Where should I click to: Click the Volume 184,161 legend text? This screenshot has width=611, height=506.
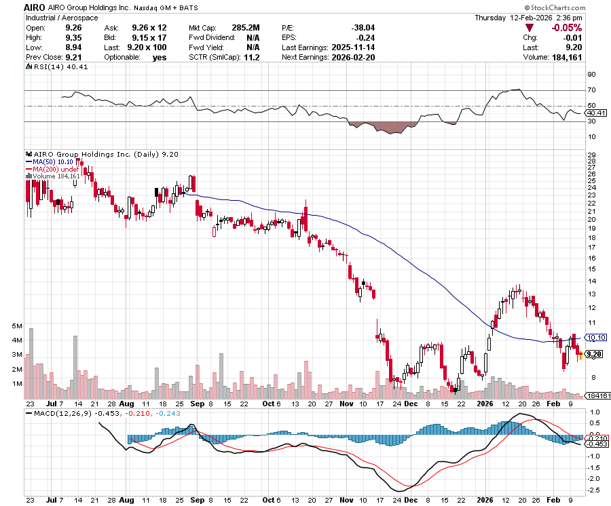coord(56,176)
